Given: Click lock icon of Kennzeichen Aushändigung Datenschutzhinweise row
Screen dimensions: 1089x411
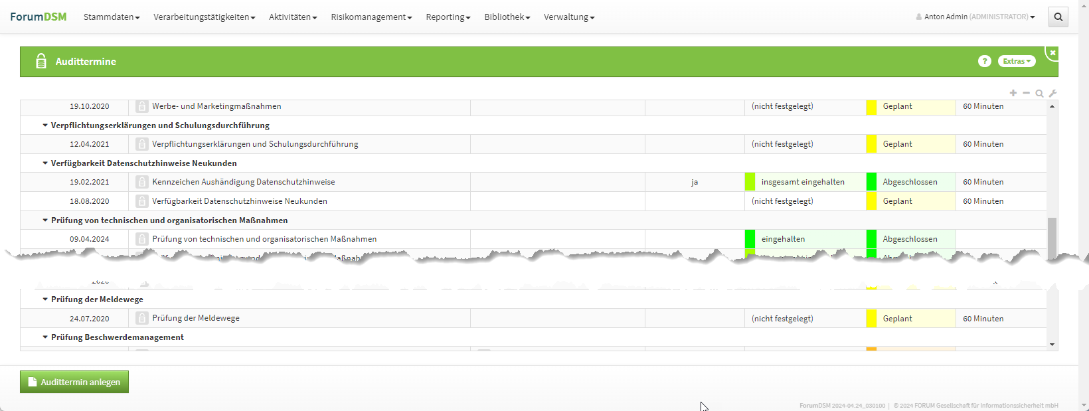Looking at the screenshot, I should 141,182.
